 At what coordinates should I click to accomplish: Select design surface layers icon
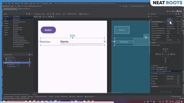click(x=48, y=14)
